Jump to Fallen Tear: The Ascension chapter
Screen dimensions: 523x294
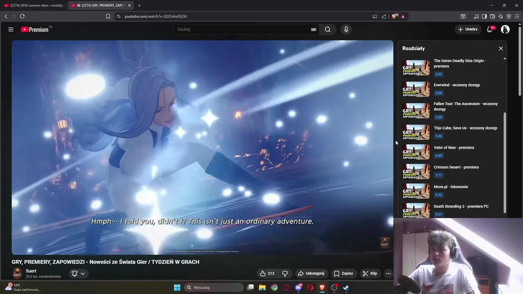coord(452,110)
